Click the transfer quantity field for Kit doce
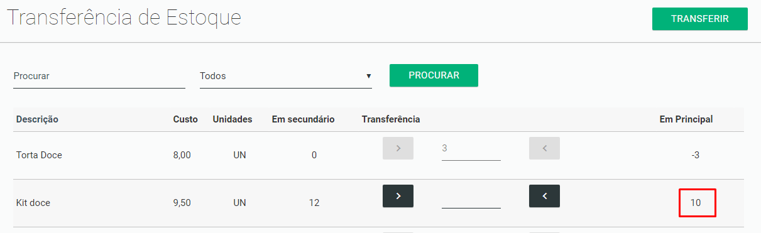Screen dimensions: 761x233 point(471,199)
